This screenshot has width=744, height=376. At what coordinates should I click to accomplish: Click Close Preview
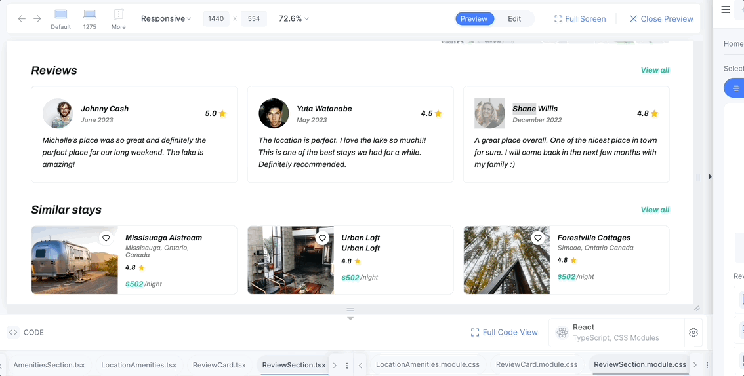(661, 18)
